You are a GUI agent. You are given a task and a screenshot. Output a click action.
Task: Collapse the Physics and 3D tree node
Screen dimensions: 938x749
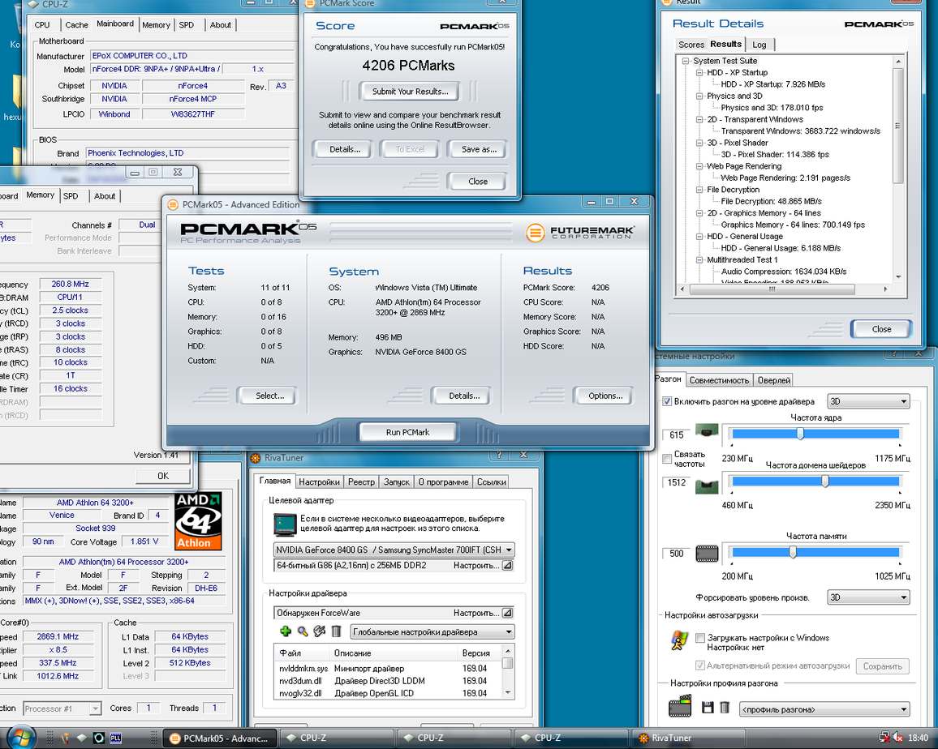[699, 96]
